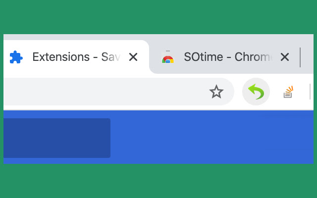Click the green background below the blue page

pos(158,181)
